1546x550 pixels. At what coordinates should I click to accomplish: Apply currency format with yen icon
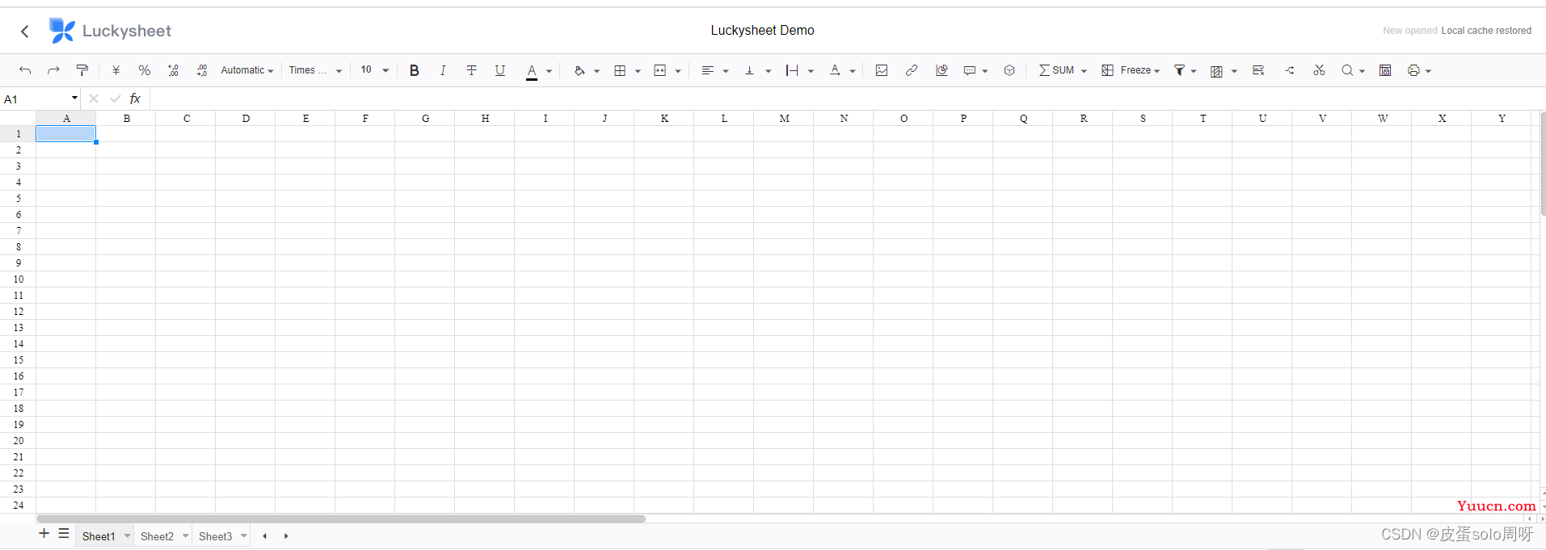tap(116, 70)
